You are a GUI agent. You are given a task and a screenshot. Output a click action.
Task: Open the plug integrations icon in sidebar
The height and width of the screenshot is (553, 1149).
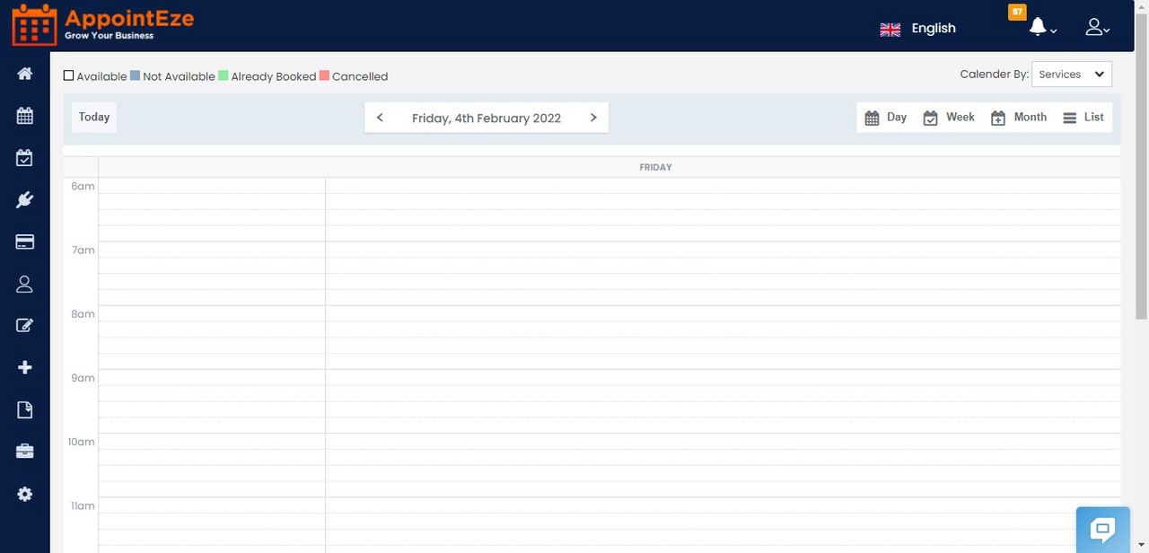tap(25, 199)
